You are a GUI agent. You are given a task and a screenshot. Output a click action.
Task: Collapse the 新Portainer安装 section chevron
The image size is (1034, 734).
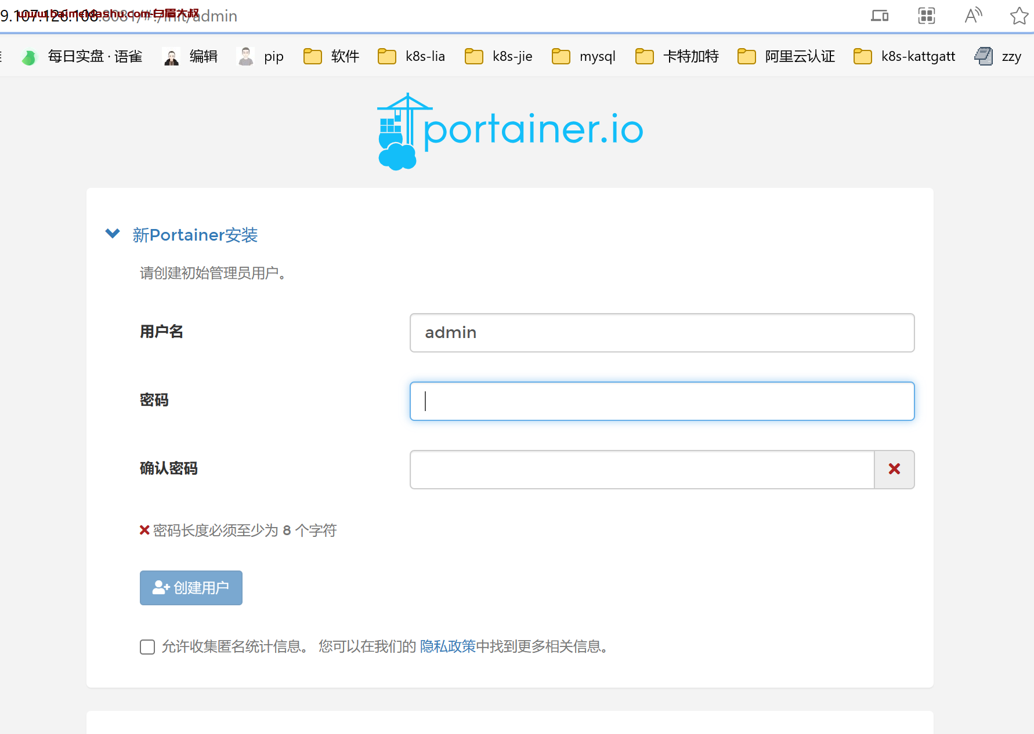pyautogui.click(x=113, y=234)
